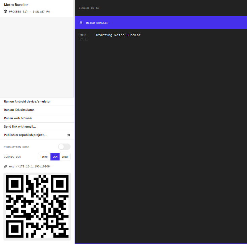Select LAN connection type
Screen dimensions: 247x244
(55, 157)
